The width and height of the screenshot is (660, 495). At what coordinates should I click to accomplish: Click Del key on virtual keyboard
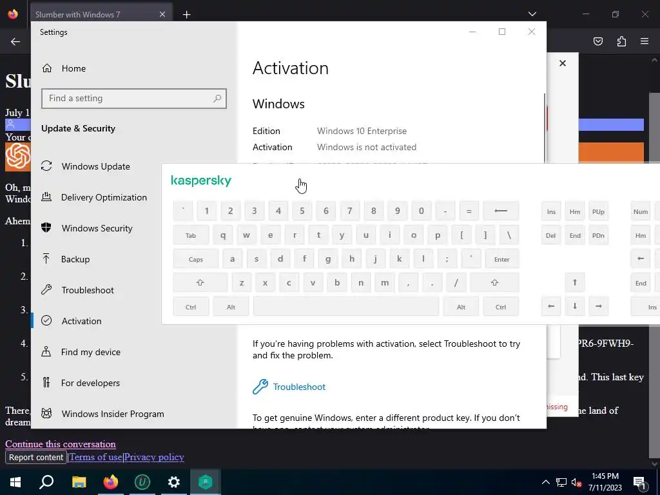[551, 235]
